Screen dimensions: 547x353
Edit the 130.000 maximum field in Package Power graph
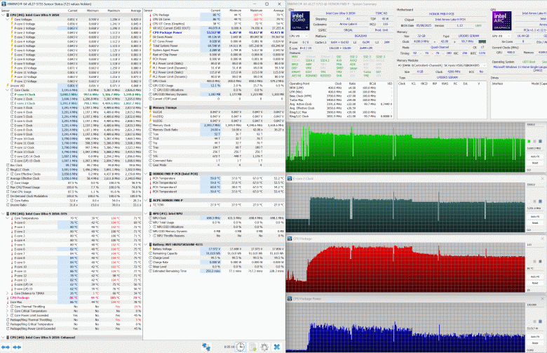[x=534, y=305]
